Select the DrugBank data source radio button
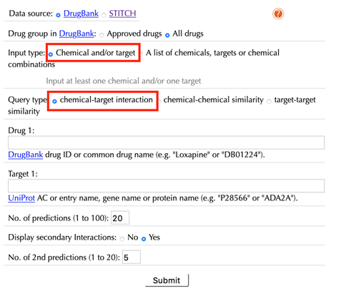 coord(58,15)
